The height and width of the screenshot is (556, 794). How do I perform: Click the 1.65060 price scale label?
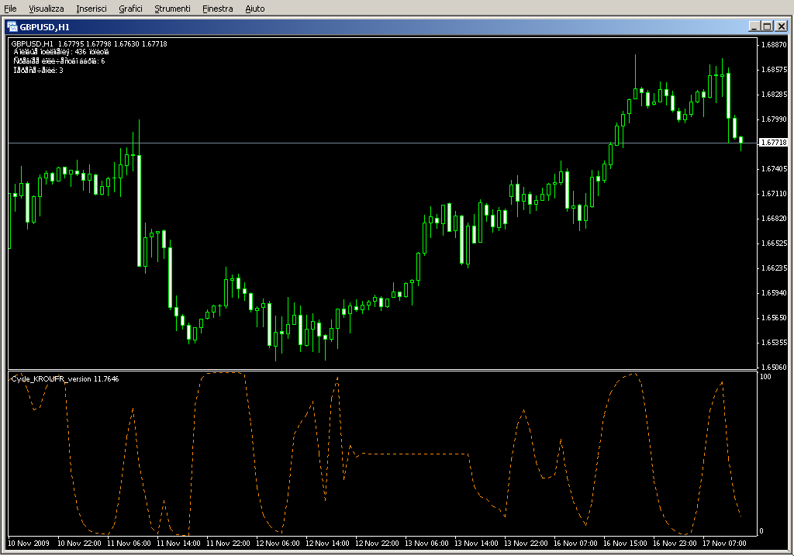[x=775, y=367]
